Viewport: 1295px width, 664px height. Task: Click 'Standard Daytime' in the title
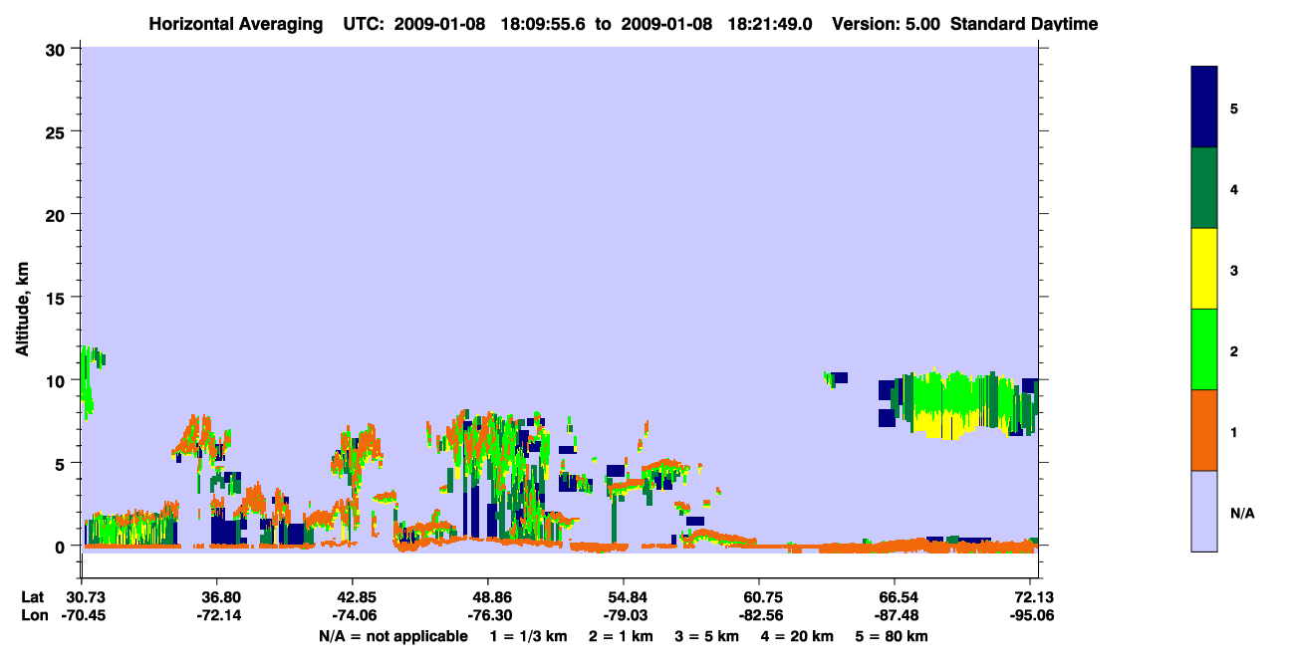tap(1024, 24)
